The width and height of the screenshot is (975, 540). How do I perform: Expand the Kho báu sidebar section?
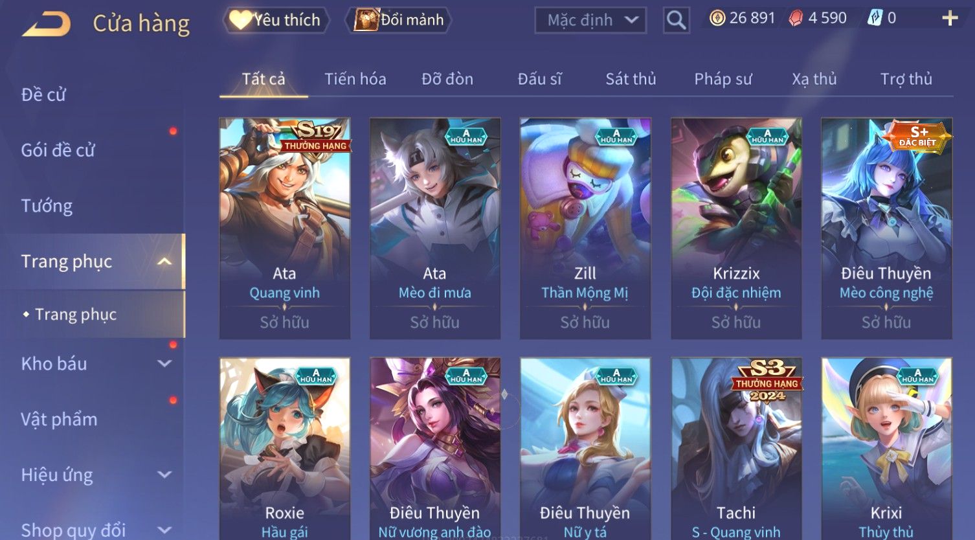(164, 364)
